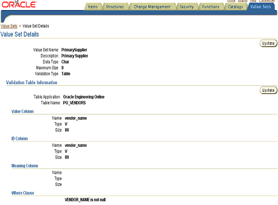Click the ID Column section heading

coord(20,139)
